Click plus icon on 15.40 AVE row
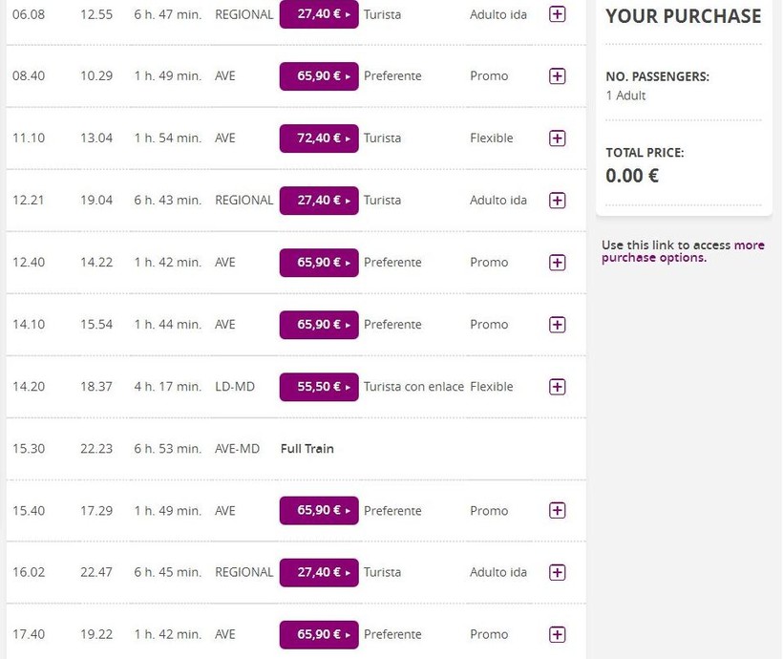The height and width of the screenshot is (659, 783). [558, 511]
